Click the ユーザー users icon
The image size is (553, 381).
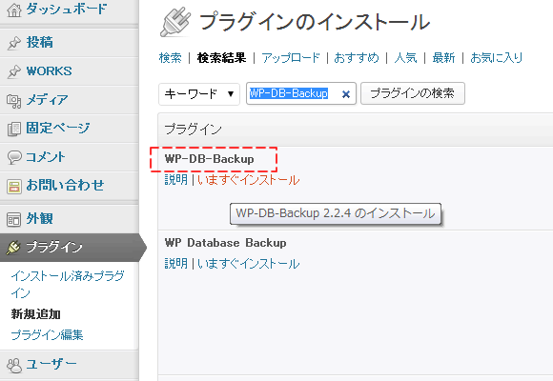14,365
